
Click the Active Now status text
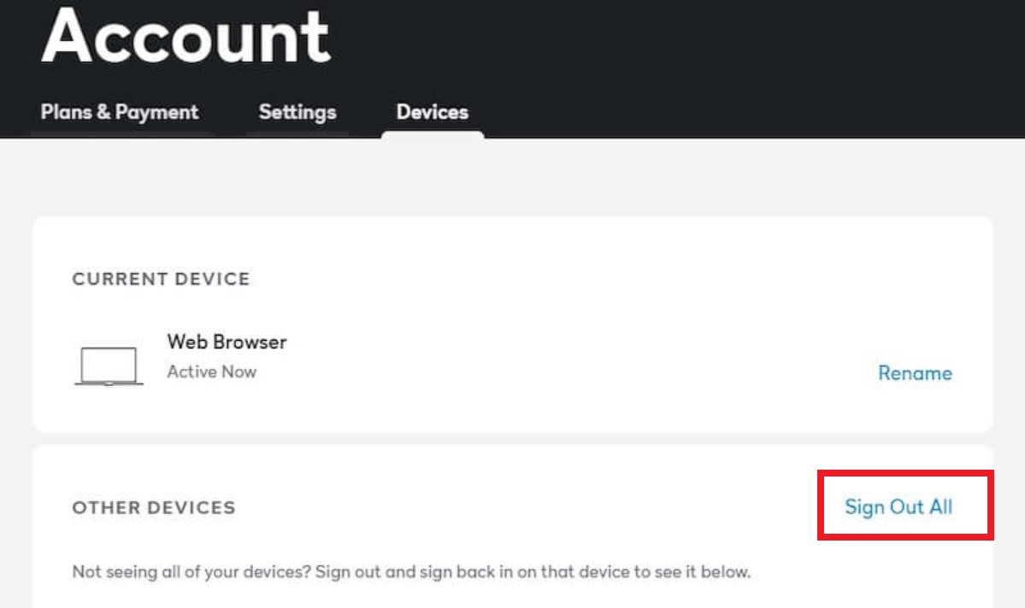[x=211, y=371]
